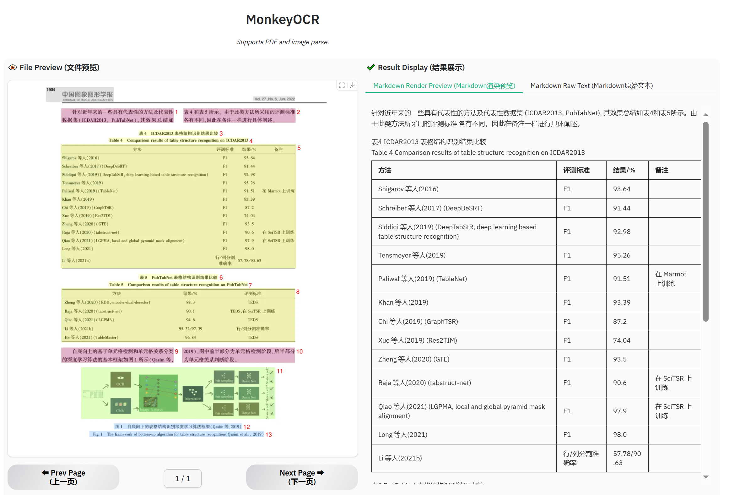Click the green checkmark beside Result Display
729x495 pixels.
pyautogui.click(x=371, y=67)
